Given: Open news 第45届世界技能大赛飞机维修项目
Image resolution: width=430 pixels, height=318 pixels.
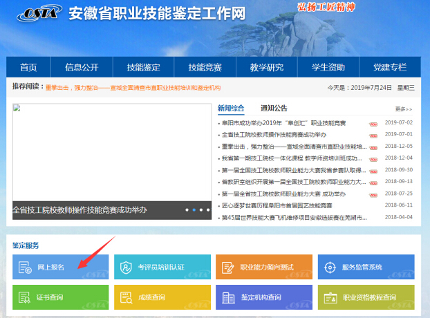Looking at the screenshot, I should [295, 218].
